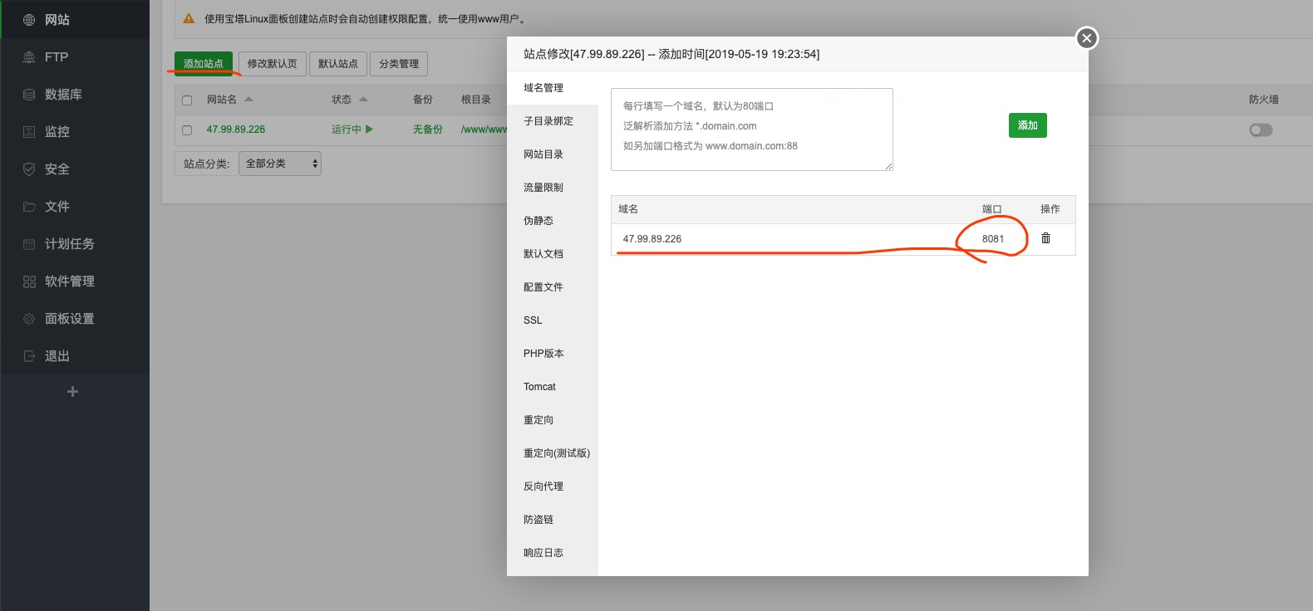
Task: Click the monitor icon beside 监控
Action: tap(29, 132)
